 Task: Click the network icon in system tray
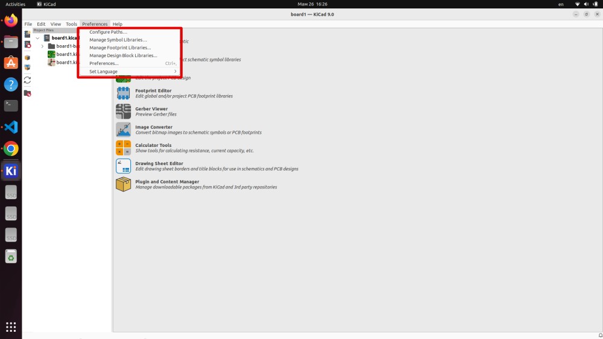pos(577,4)
